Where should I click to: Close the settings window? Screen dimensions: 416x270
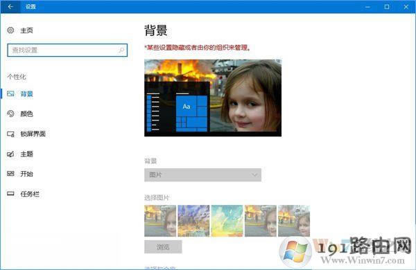(406, 7)
